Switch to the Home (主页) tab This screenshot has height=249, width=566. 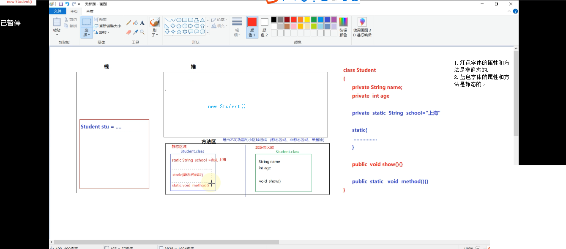pos(74,11)
